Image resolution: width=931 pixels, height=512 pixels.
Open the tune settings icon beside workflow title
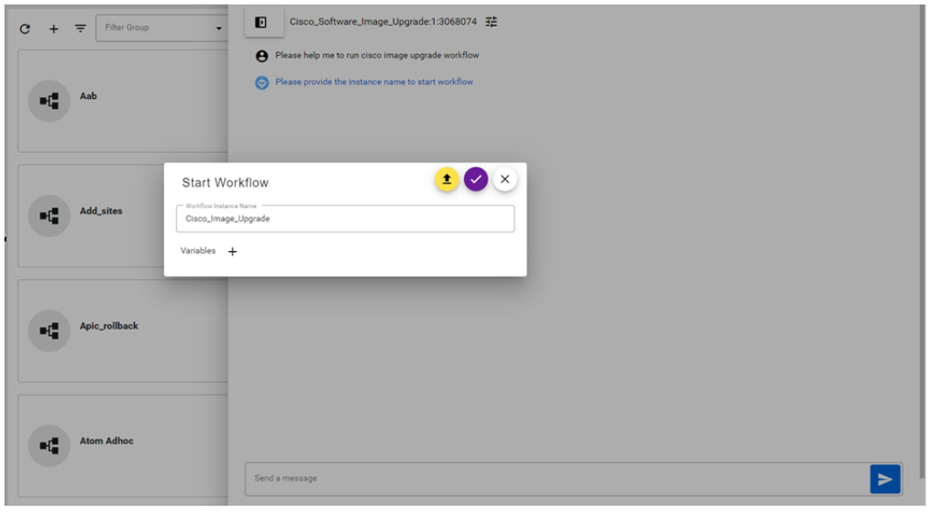click(x=491, y=22)
